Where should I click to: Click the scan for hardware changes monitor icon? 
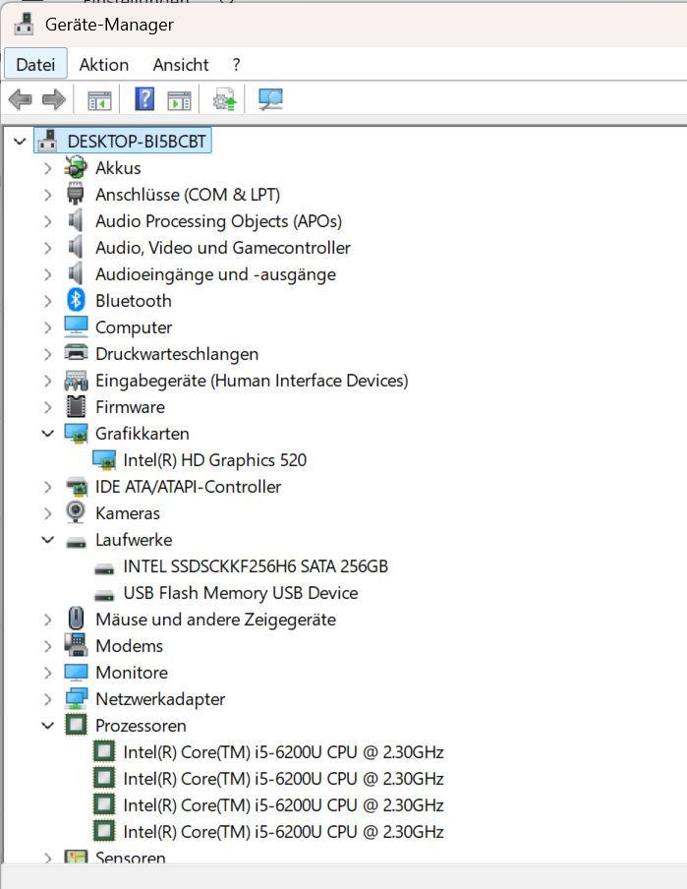point(270,99)
